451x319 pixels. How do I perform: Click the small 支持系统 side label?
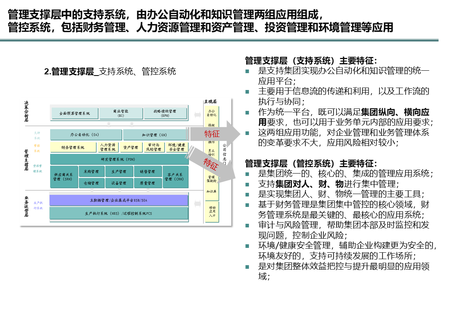(x=37, y=135)
